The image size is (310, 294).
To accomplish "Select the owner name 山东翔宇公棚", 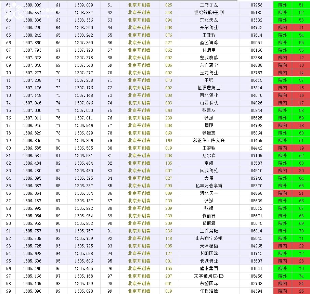I will click(x=209, y=239).
